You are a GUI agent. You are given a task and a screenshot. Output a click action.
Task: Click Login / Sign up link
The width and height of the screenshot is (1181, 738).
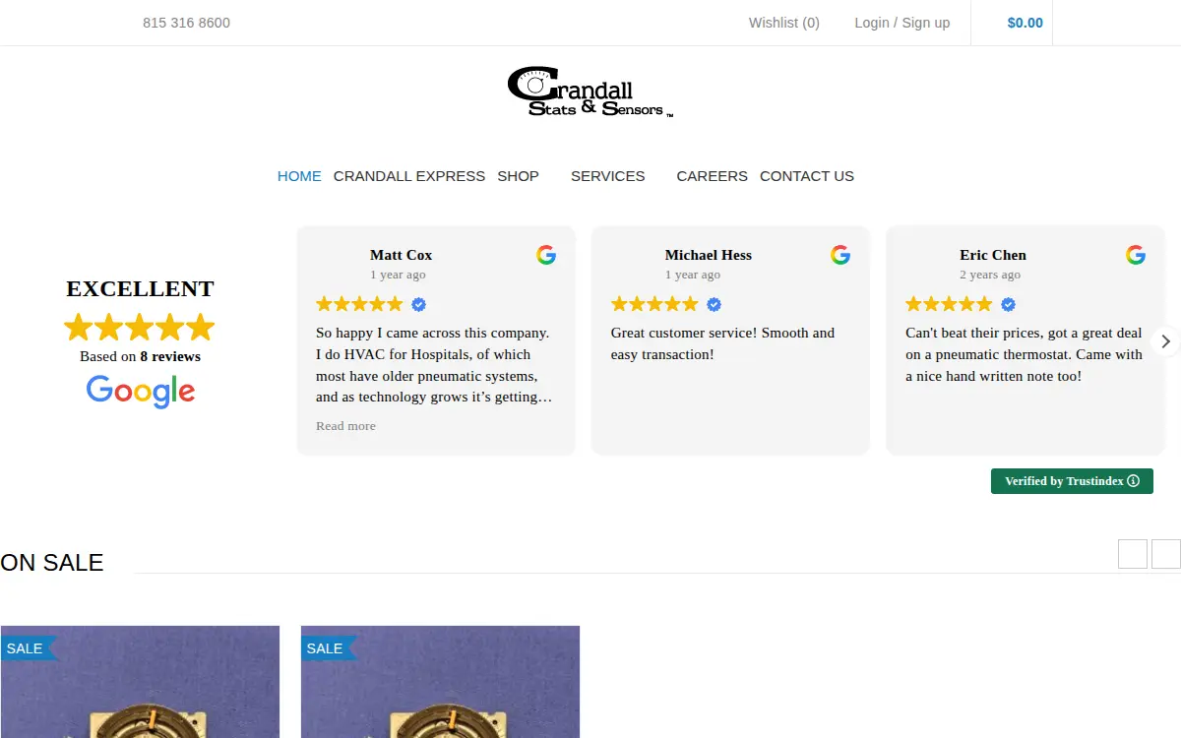902,23
